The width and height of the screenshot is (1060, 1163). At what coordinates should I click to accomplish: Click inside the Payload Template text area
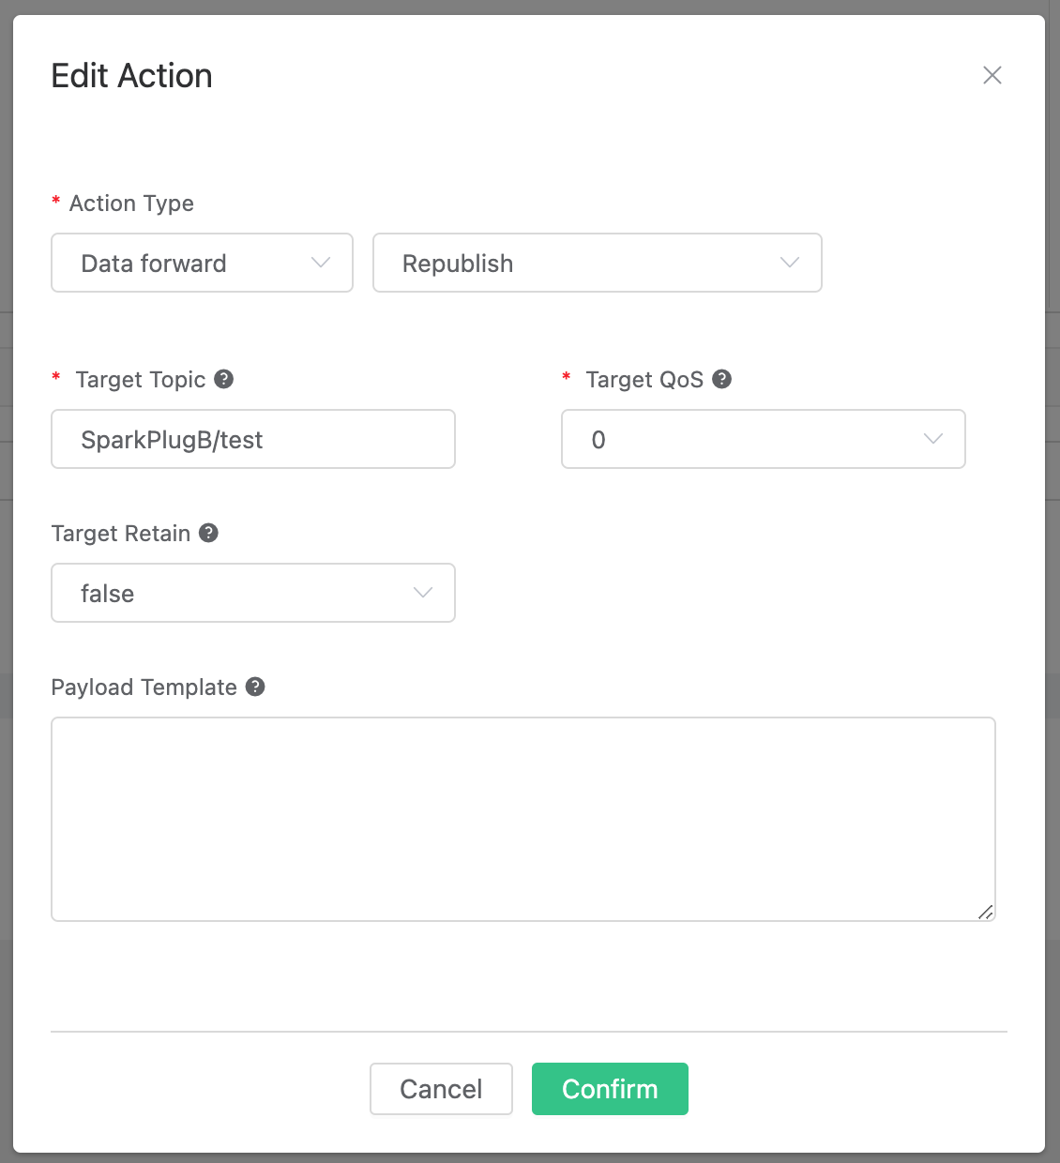522,816
